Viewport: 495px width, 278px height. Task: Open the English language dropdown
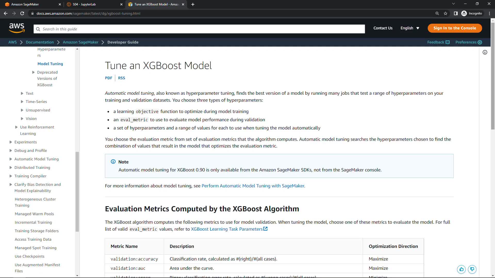tap(410, 28)
